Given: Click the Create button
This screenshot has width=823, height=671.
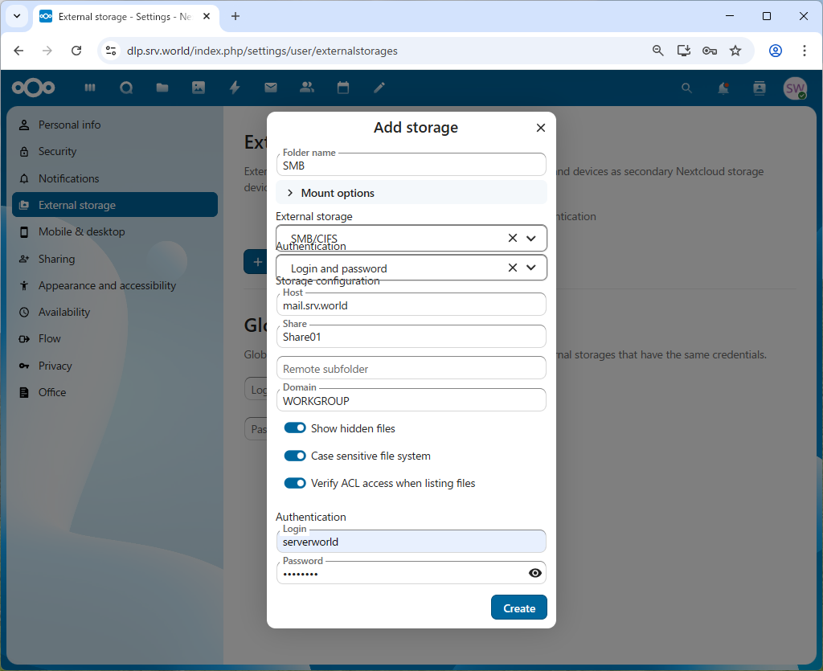Looking at the screenshot, I should tap(519, 608).
